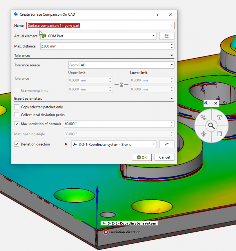
Task: Select the text label icon in radial menu
Action: pyautogui.click(x=219, y=118)
